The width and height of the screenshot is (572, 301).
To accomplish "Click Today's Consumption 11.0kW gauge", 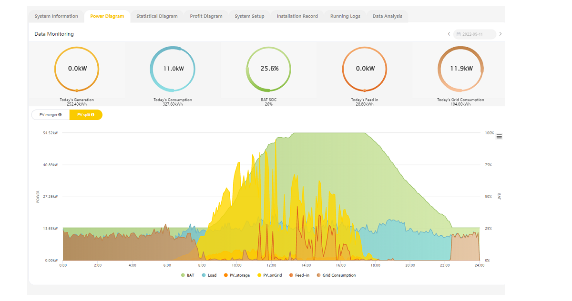I will pos(173,69).
